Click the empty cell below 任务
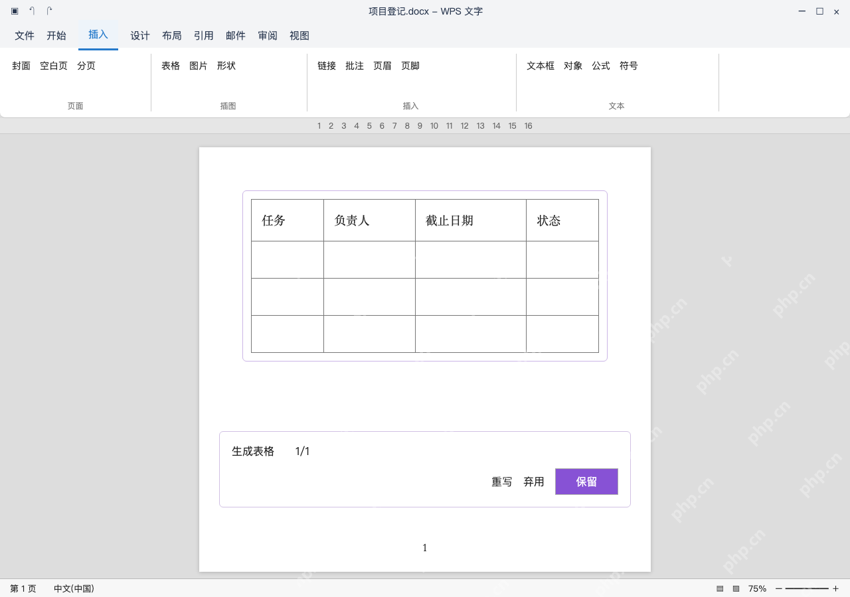 (x=288, y=259)
